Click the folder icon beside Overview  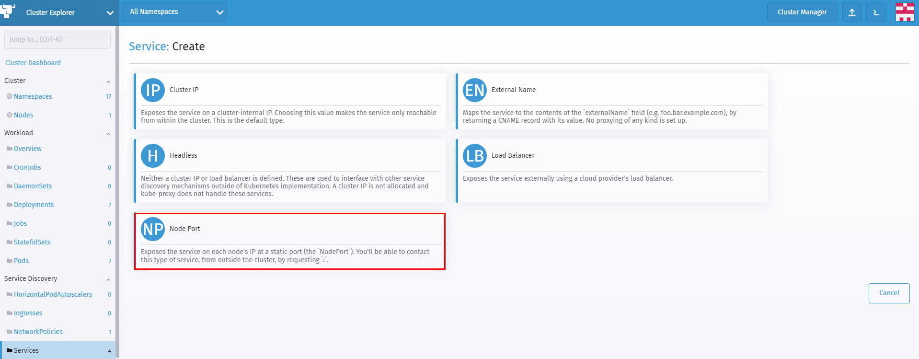pos(10,149)
